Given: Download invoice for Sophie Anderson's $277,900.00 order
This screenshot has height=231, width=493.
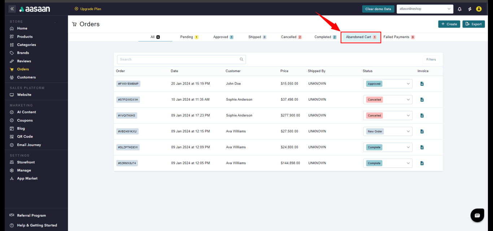Looking at the screenshot, I should coord(422,115).
